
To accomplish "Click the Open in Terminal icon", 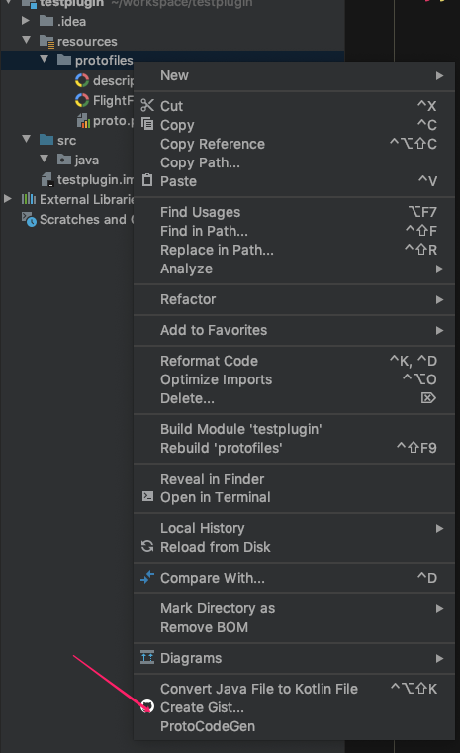I will (147, 496).
